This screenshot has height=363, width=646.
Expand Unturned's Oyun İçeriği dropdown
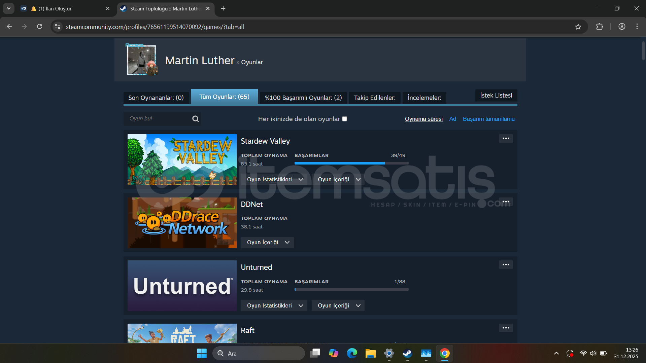pos(338,306)
